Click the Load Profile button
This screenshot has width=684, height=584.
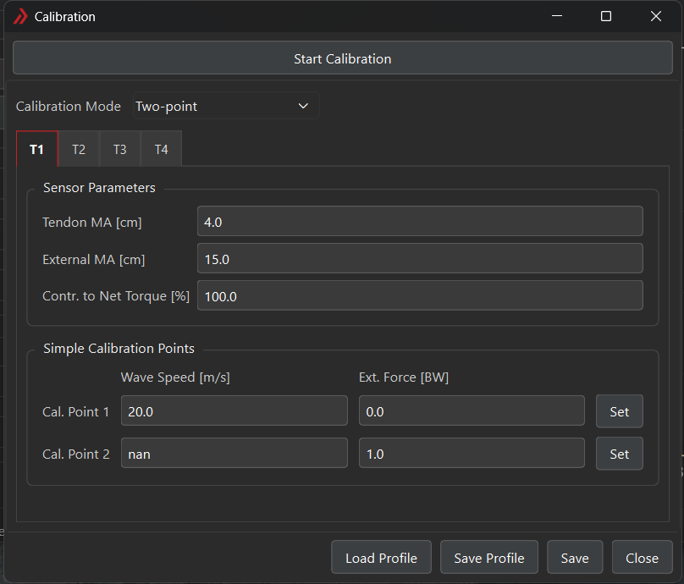point(381,558)
